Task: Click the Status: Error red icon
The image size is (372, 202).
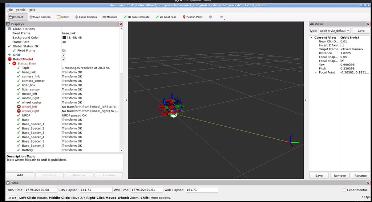Action: pos(14,63)
